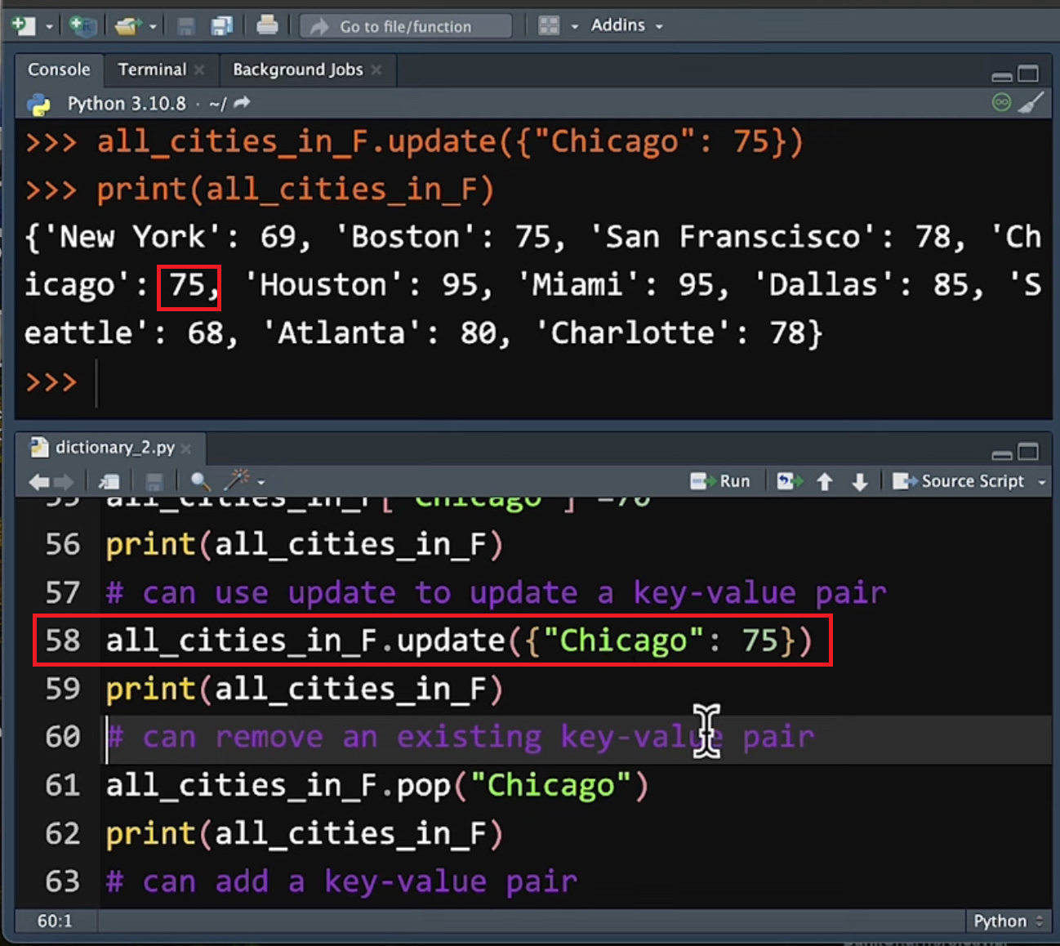Switch to the Terminal tab
1060x946 pixels.
[x=152, y=69]
